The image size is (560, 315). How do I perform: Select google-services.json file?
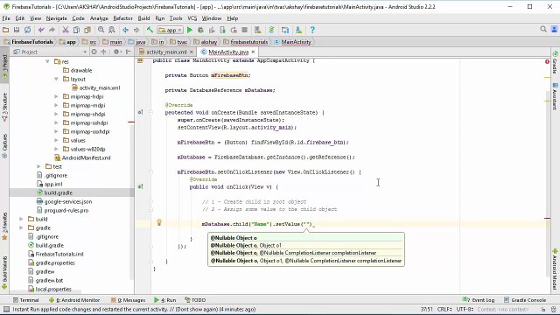(64, 202)
